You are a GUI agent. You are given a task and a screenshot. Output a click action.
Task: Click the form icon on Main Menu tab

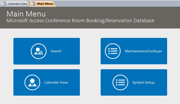pos(33,4)
